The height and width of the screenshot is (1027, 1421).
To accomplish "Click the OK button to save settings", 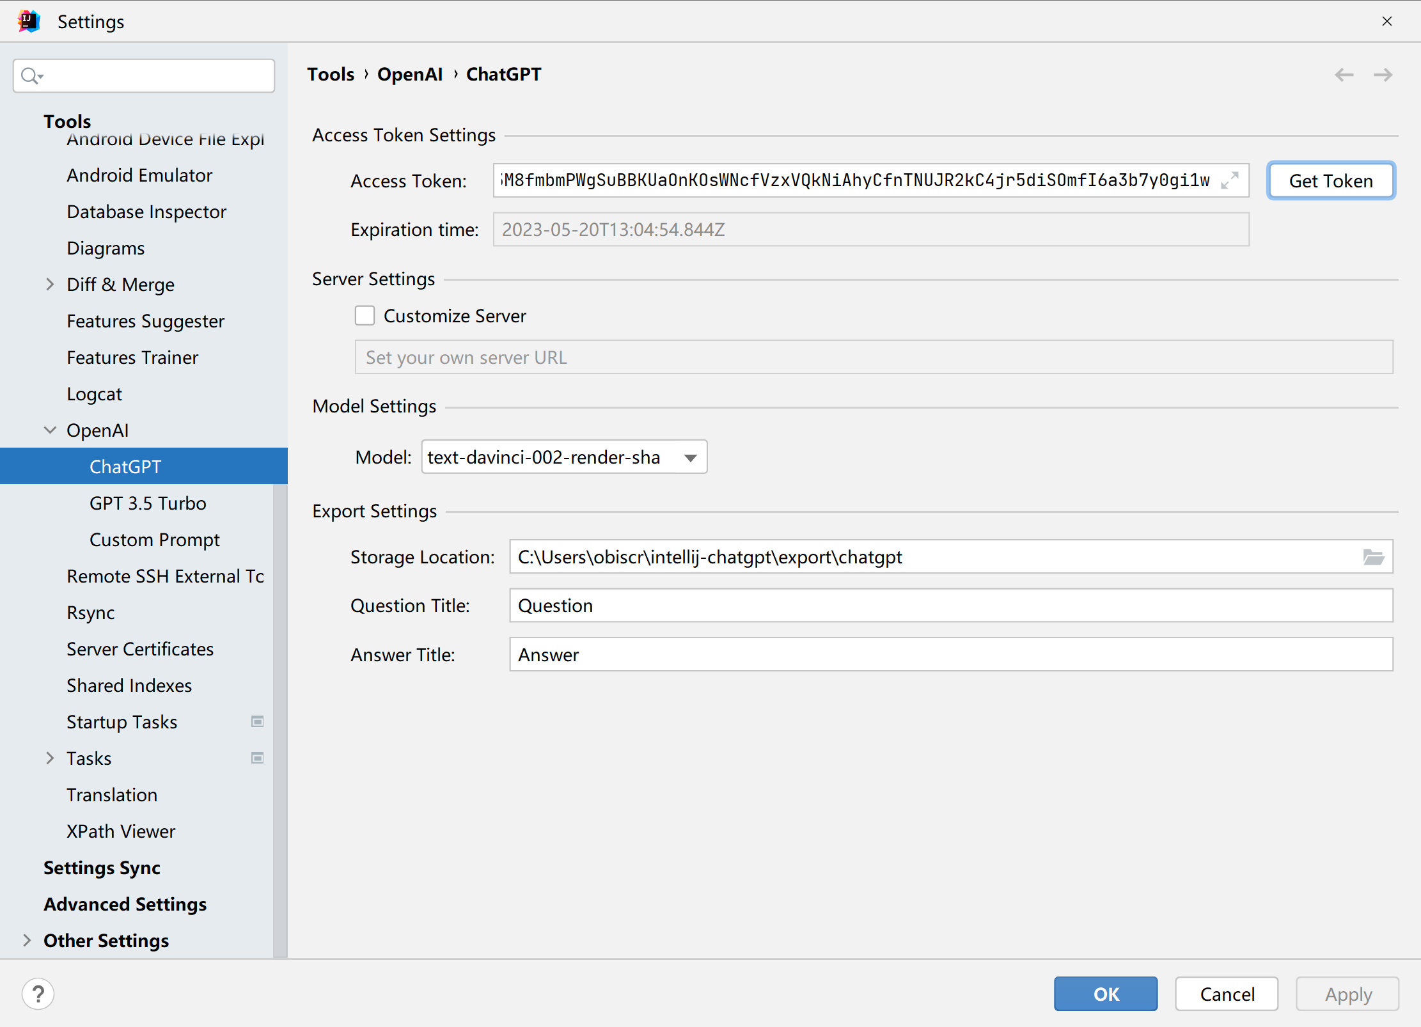I will pyautogui.click(x=1106, y=994).
